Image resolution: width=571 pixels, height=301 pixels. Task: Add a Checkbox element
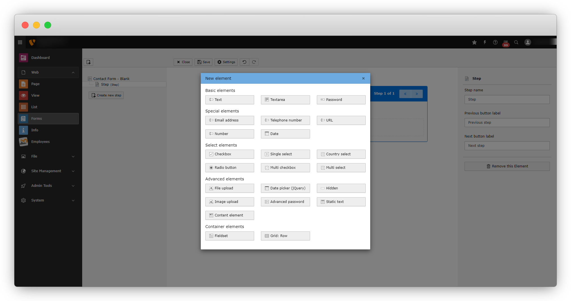tap(230, 154)
